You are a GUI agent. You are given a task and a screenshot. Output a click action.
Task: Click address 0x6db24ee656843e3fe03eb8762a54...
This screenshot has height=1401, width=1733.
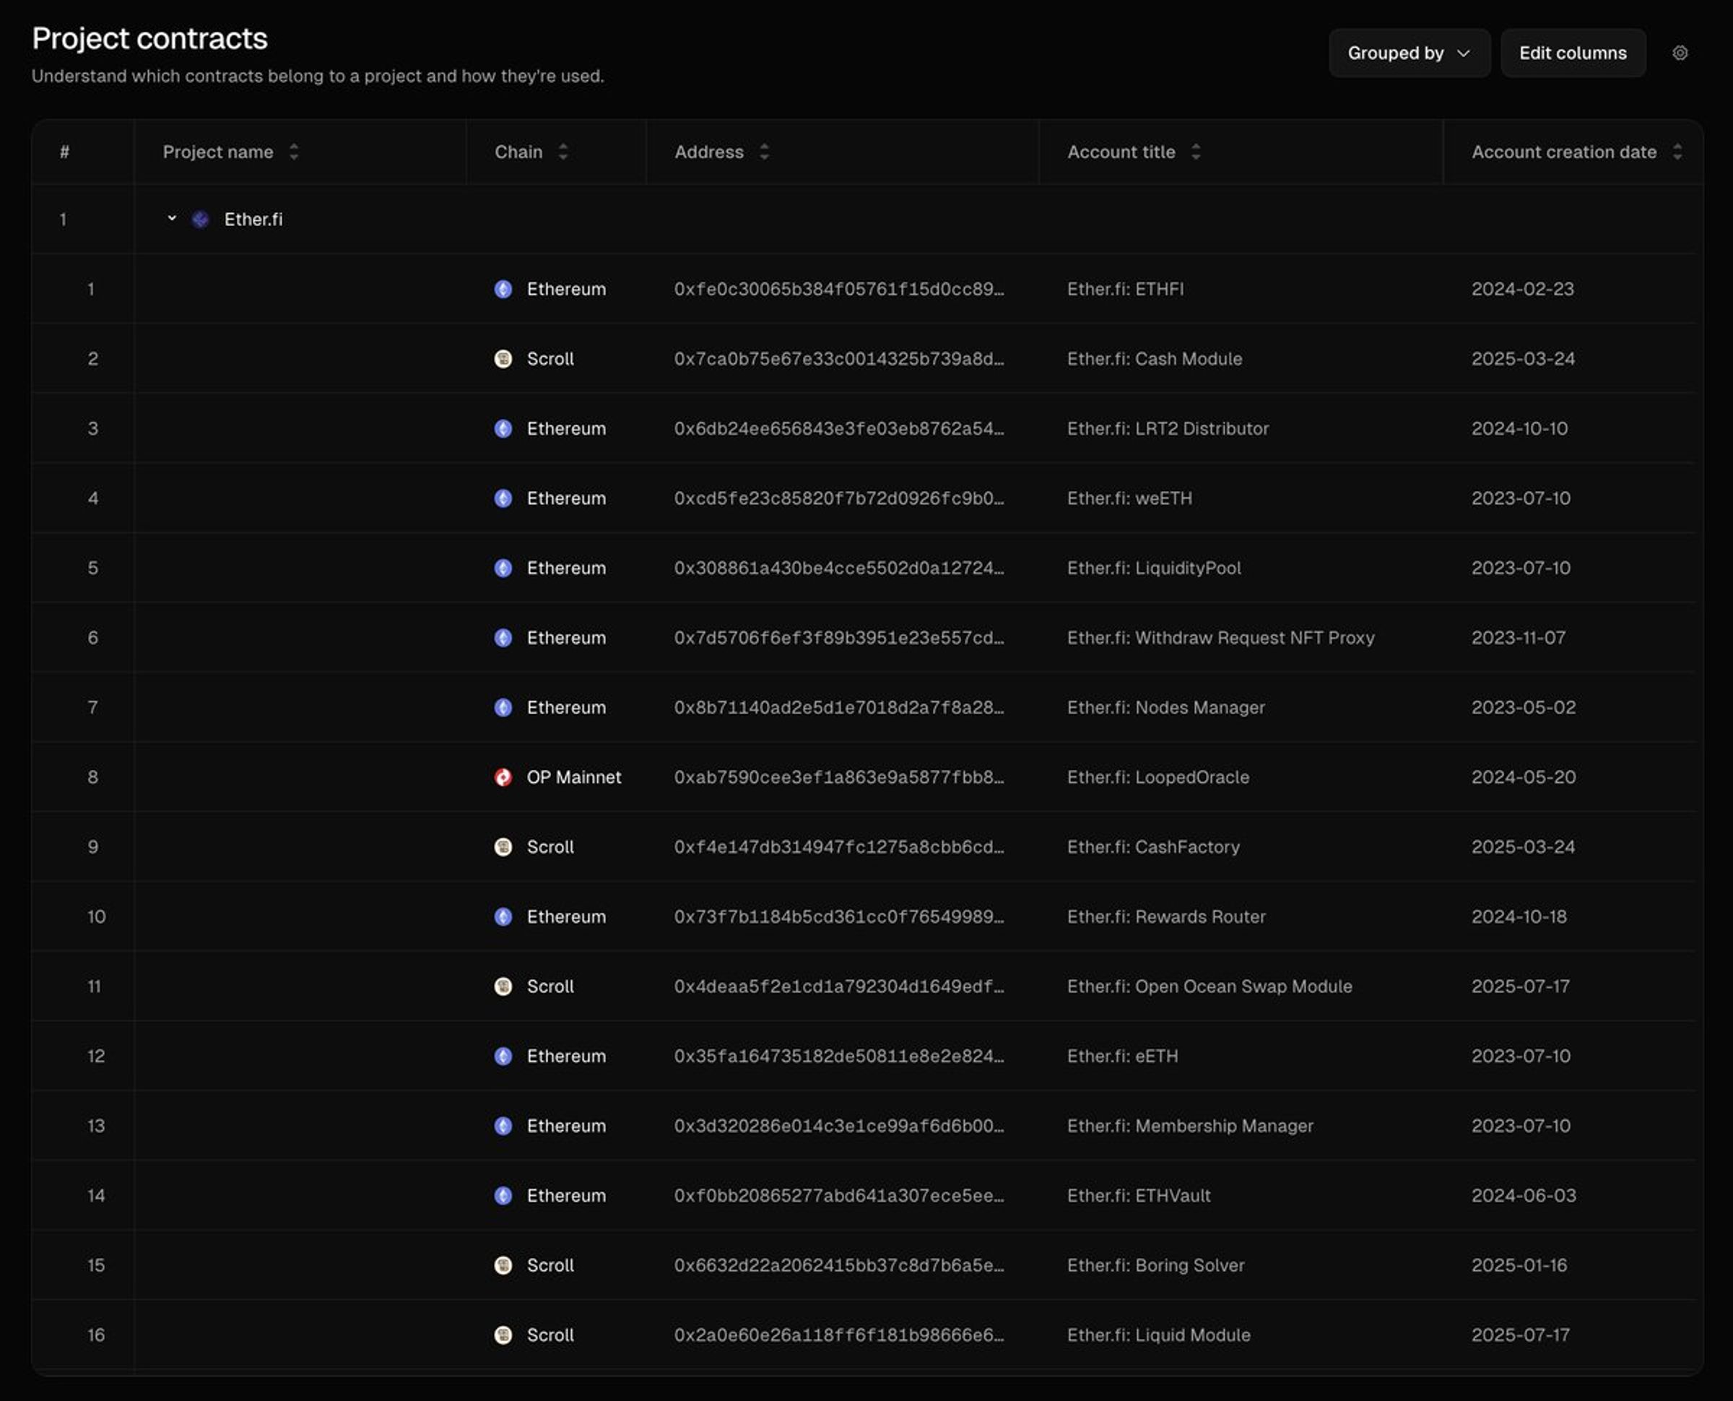(x=839, y=428)
